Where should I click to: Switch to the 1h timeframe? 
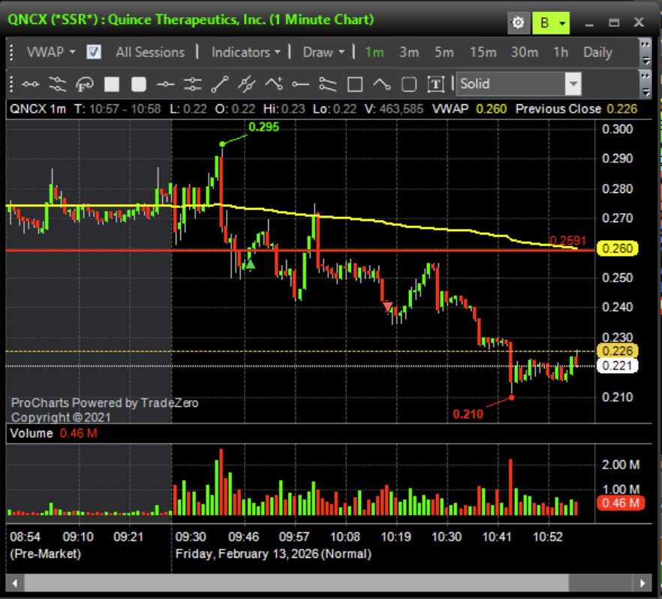tap(561, 52)
